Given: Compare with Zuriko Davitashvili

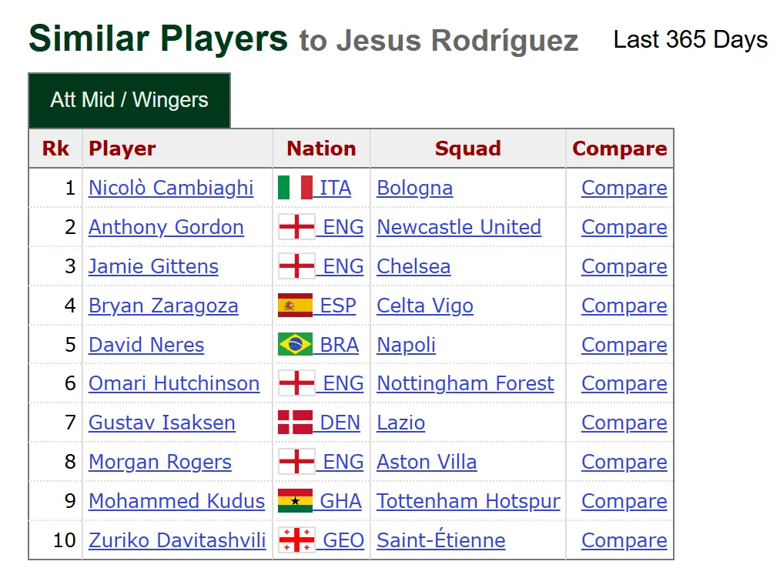Looking at the screenshot, I should 624,540.
